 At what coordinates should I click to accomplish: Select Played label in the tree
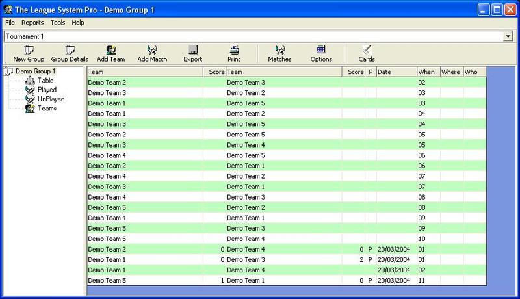(47, 90)
